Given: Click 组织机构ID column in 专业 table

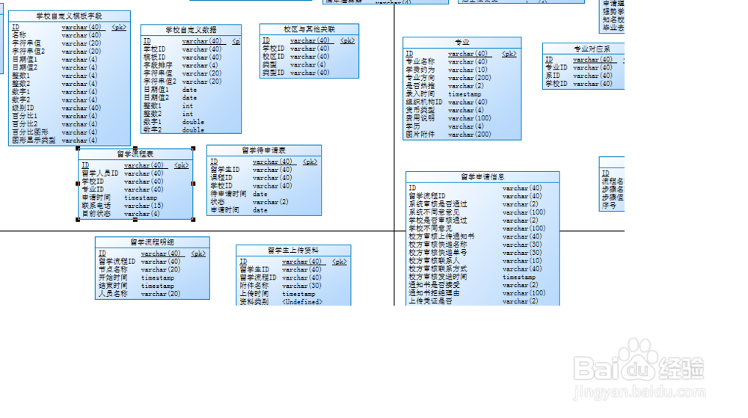Looking at the screenshot, I should [x=424, y=102].
